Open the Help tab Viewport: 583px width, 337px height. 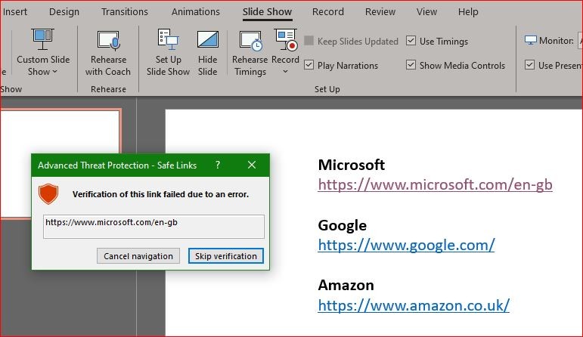pos(468,12)
